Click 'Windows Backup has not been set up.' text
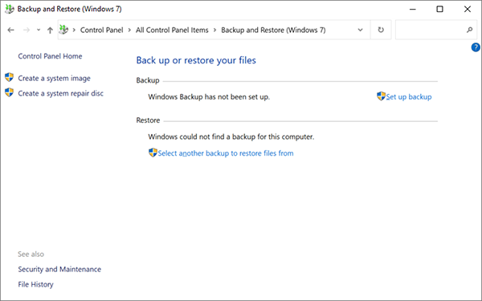 click(209, 97)
